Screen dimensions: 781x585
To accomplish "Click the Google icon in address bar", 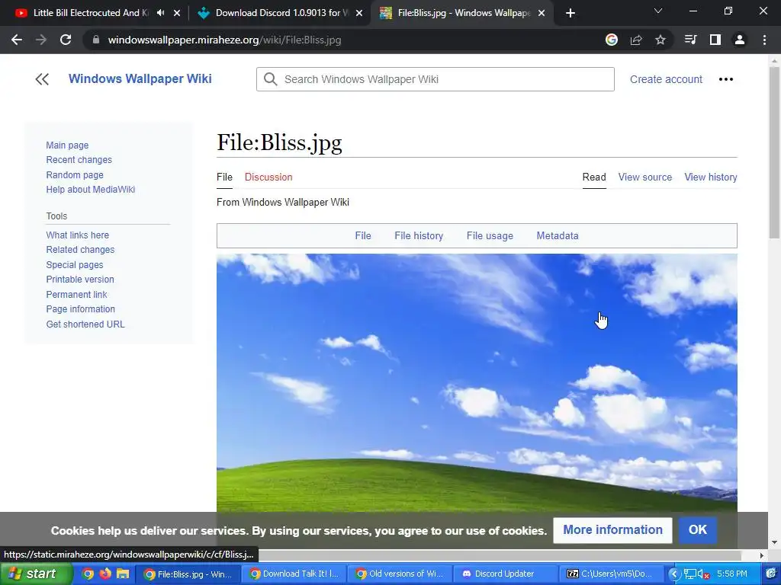I will tap(612, 40).
